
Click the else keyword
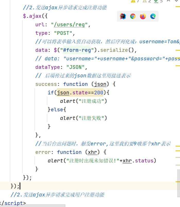click(57, 110)
